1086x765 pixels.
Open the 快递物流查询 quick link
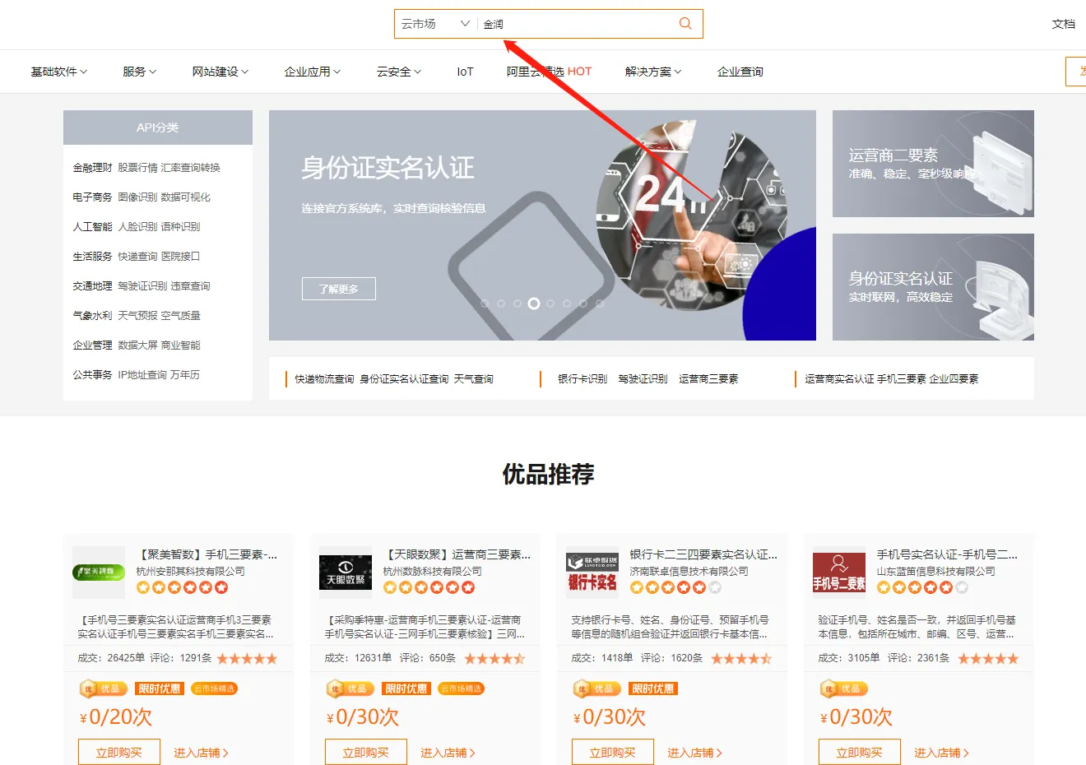click(x=324, y=379)
